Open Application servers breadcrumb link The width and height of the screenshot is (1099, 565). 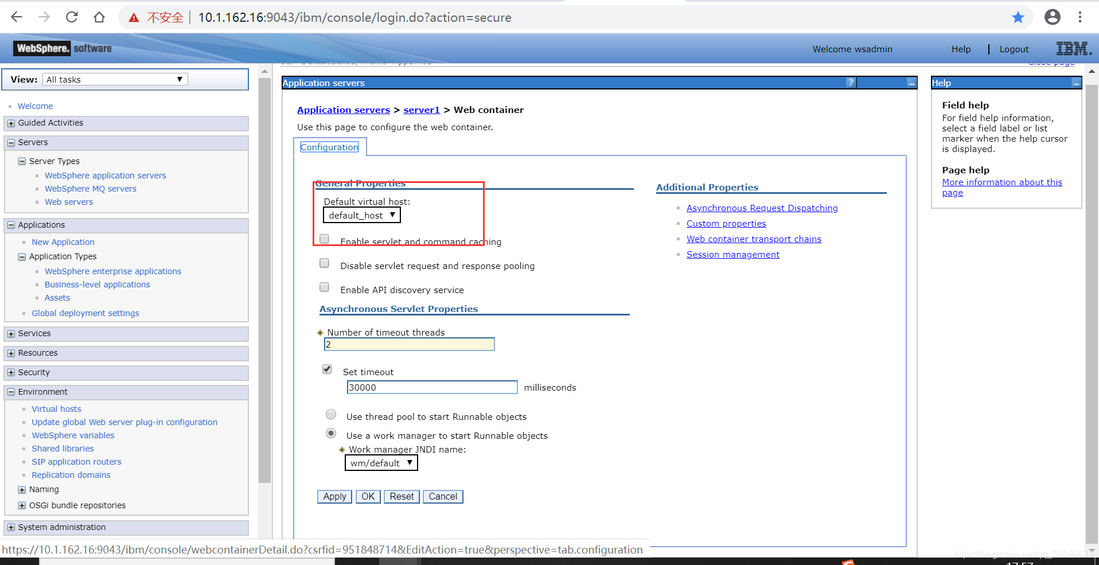pyautogui.click(x=344, y=110)
